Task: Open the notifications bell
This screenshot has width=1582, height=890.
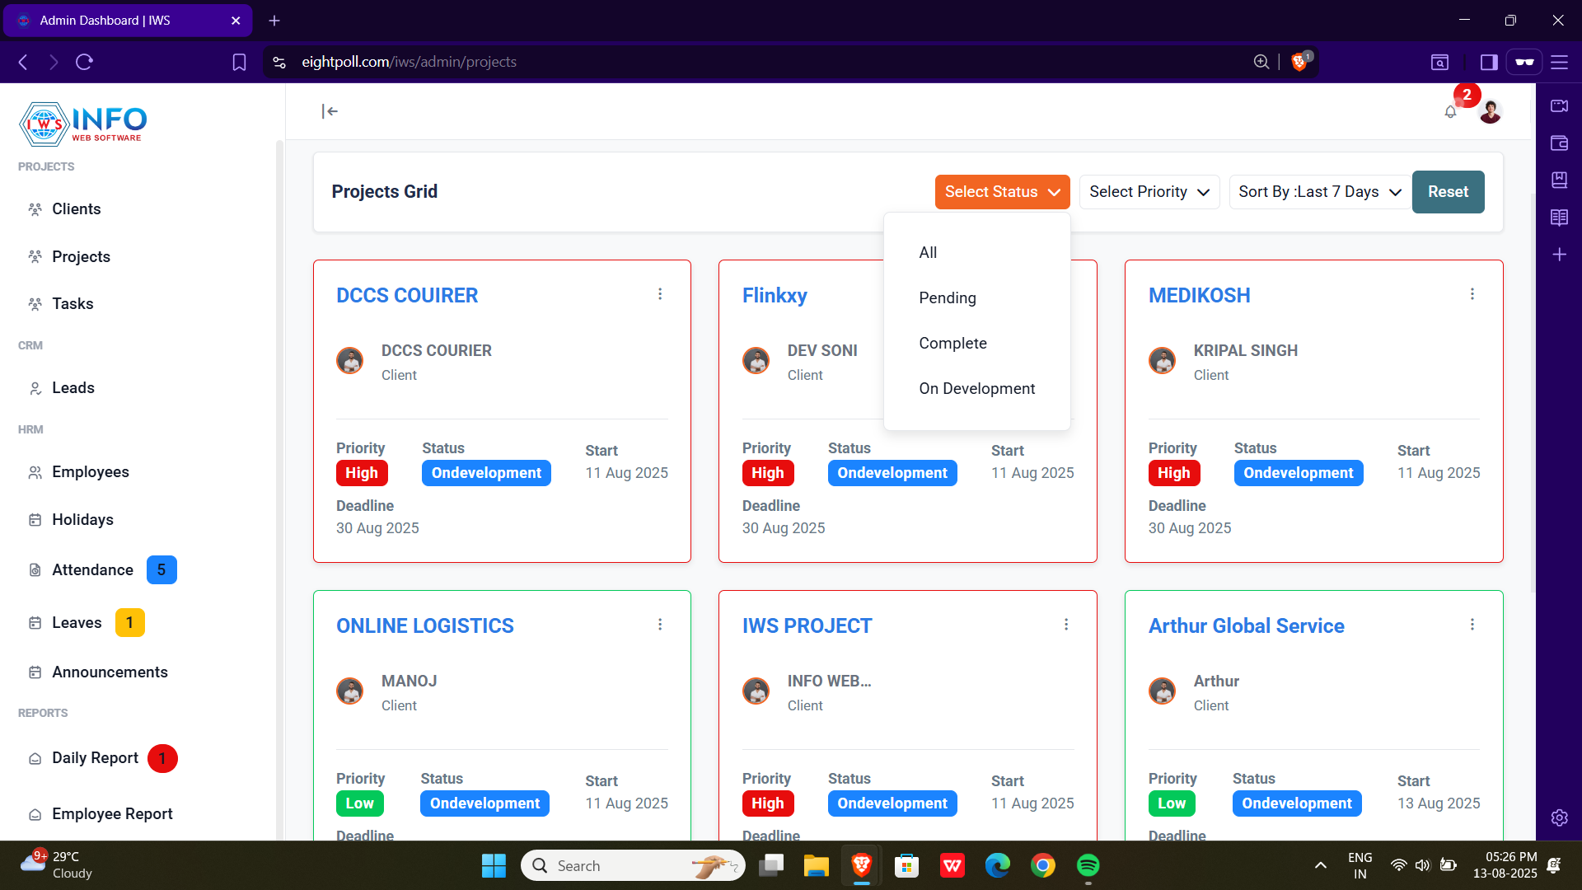Action: coord(1450,112)
